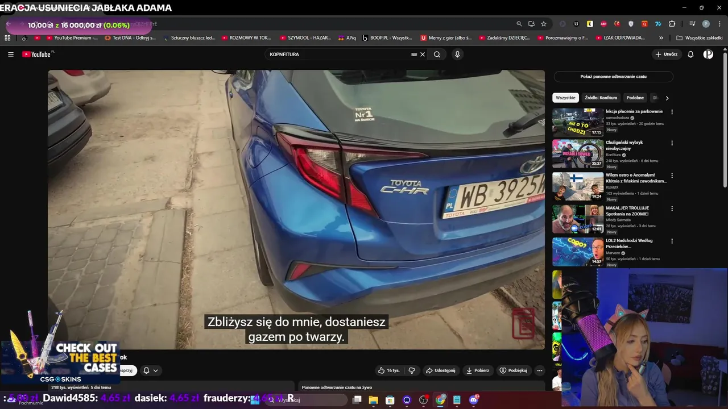Open YouTube notifications bell
The height and width of the screenshot is (409, 728).
coord(690,55)
